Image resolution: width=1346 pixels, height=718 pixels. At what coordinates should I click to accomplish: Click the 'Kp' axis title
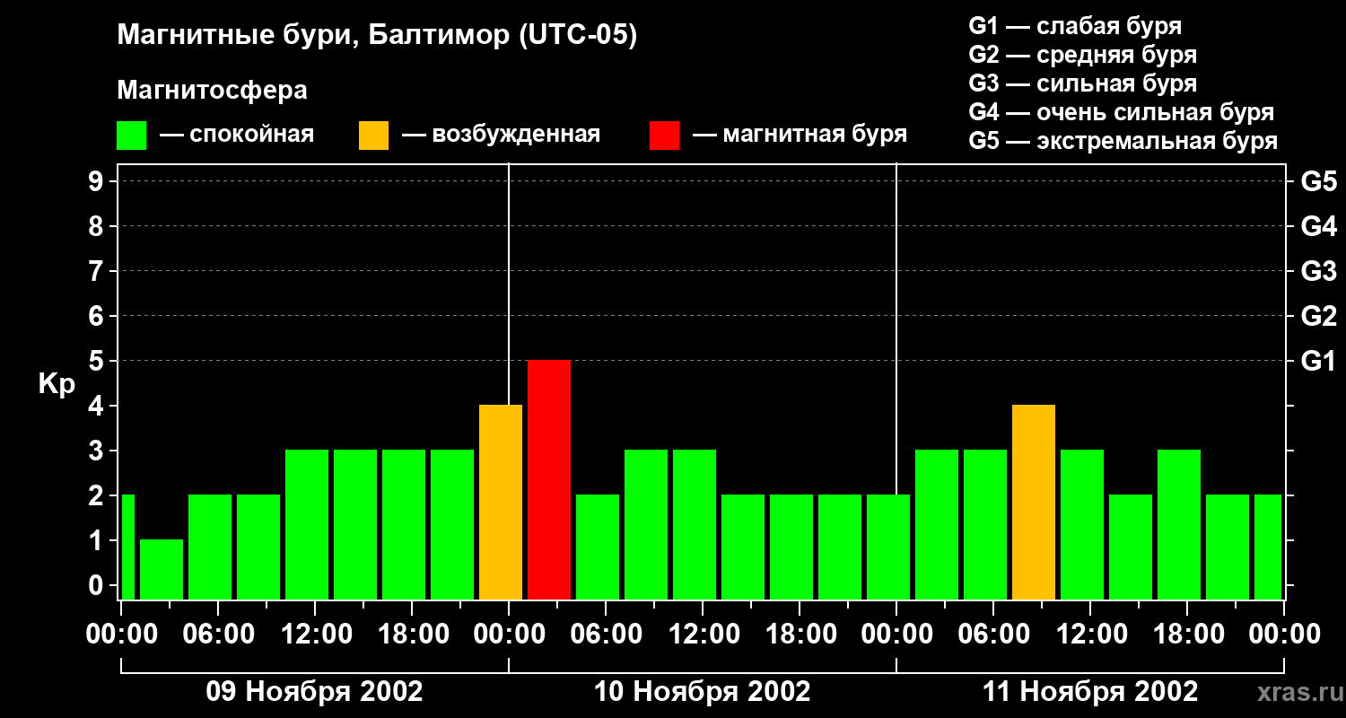[x=57, y=384]
